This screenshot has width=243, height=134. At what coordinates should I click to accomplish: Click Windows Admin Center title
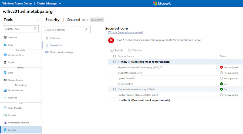tap(17, 4)
